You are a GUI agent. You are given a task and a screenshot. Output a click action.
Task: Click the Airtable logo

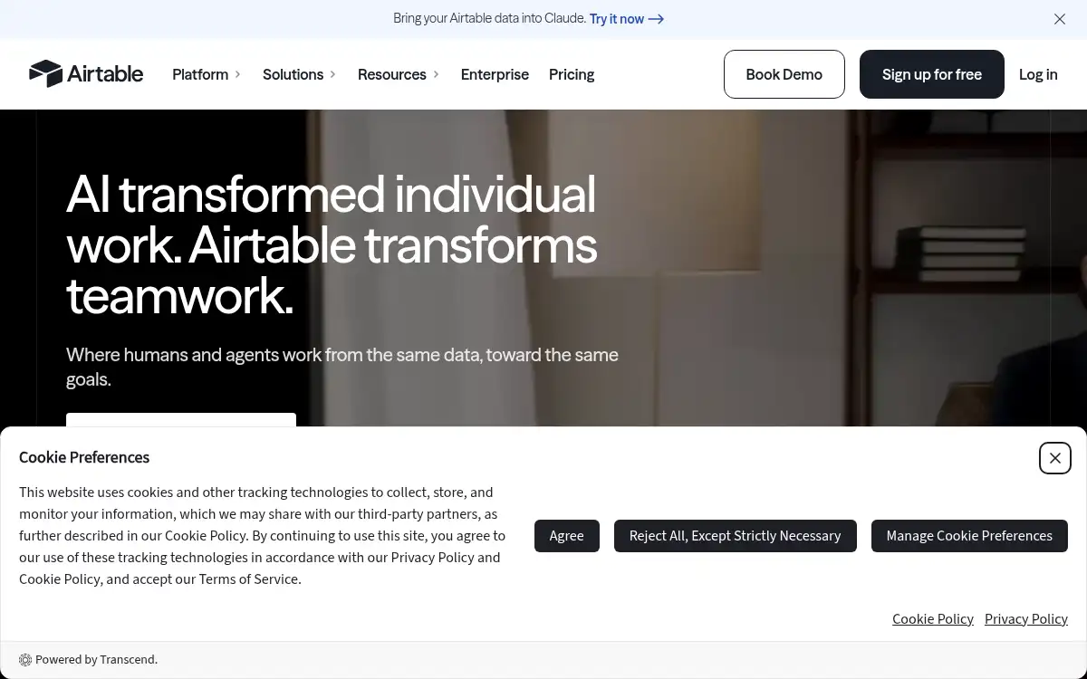coord(86,74)
